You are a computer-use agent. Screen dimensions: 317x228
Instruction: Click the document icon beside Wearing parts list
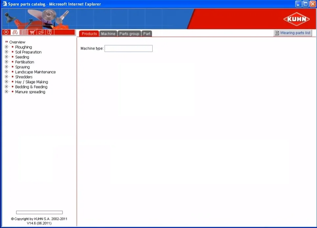277,33
